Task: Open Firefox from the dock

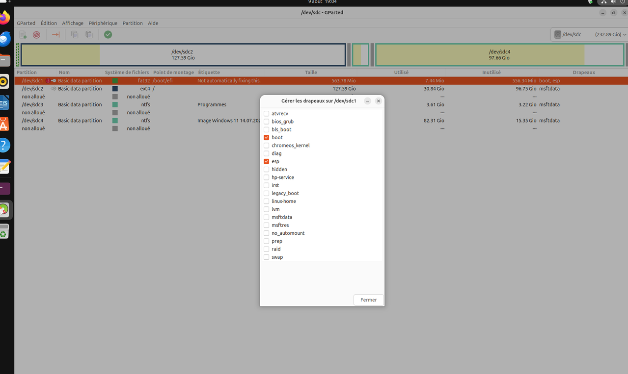Action: (3, 19)
